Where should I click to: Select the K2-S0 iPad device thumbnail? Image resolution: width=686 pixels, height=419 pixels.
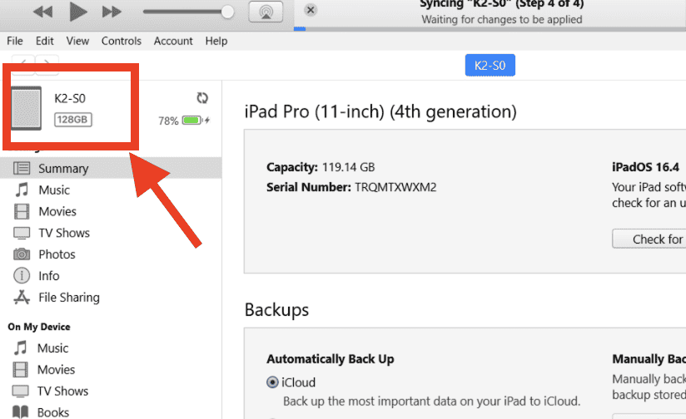(x=27, y=108)
